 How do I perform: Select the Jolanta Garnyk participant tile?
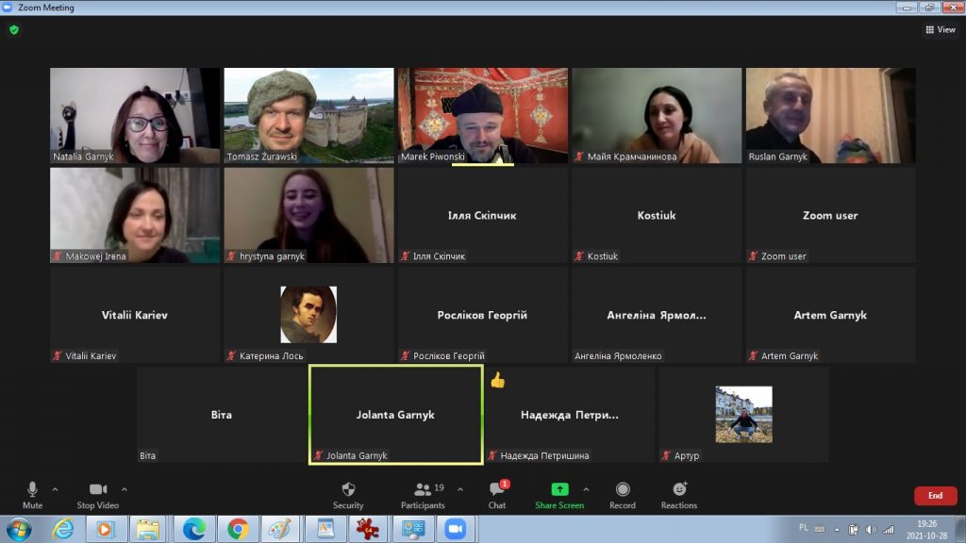[x=395, y=415]
